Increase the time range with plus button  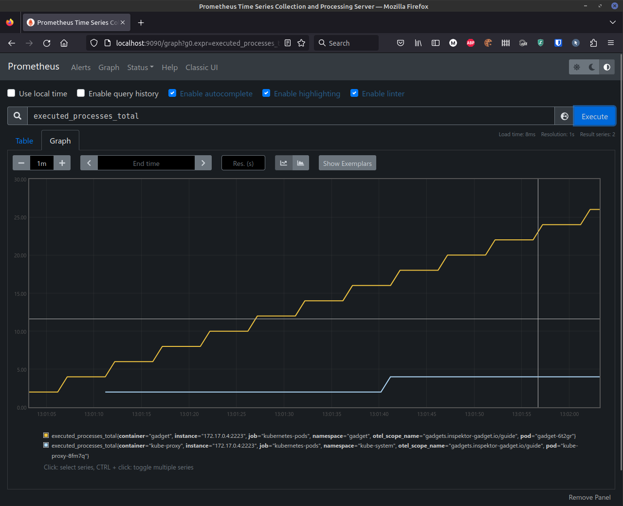[x=62, y=163]
